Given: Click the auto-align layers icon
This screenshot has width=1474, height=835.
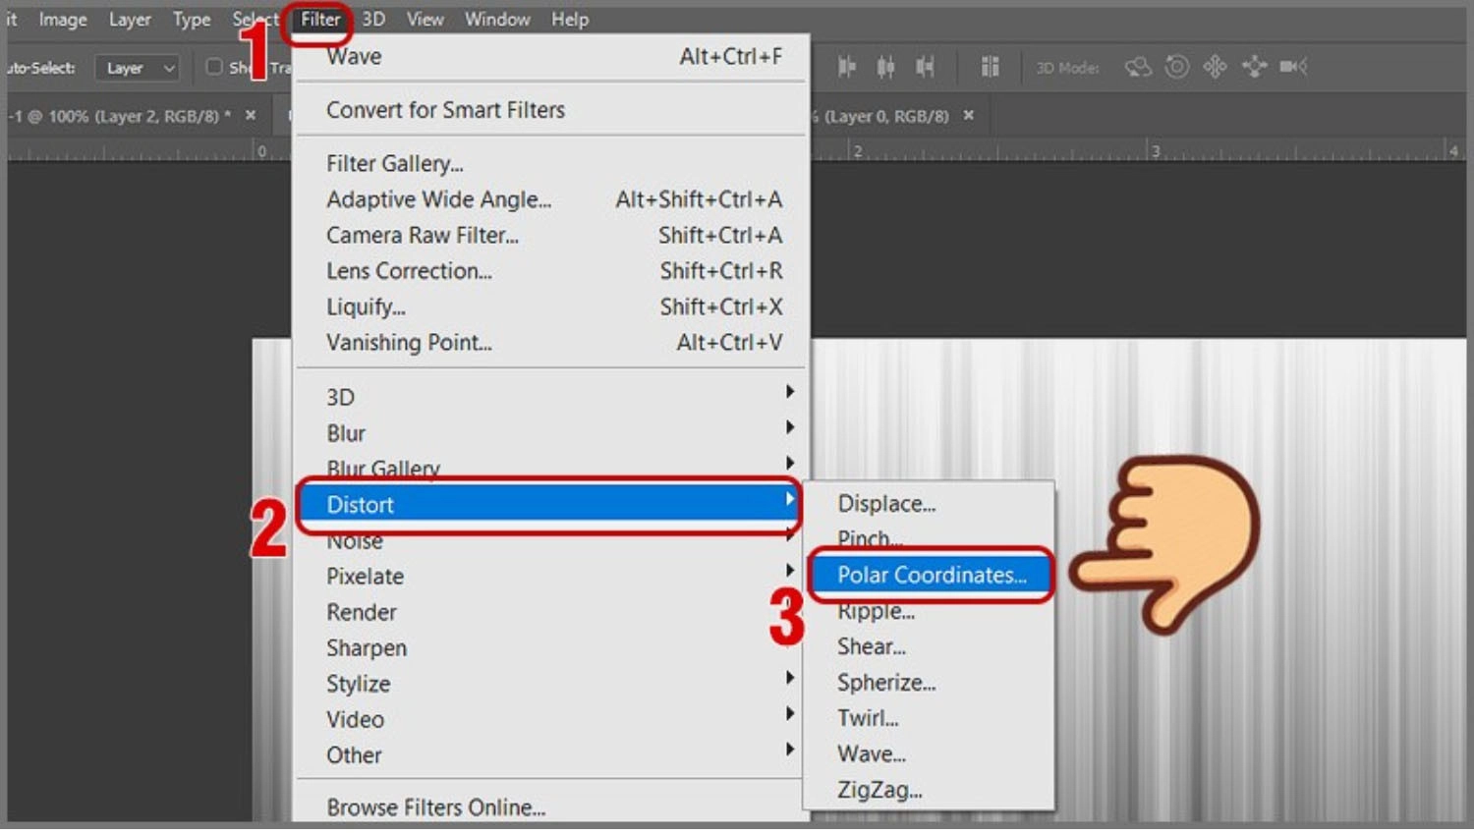Looking at the screenshot, I should point(990,67).
